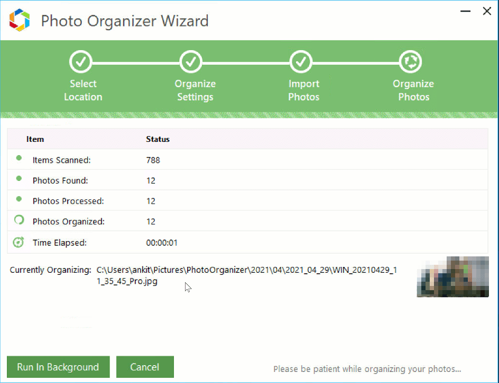Screen dimensions: 499x383
Task: Click the currently organizing file path text
Action: pos(247,275)
